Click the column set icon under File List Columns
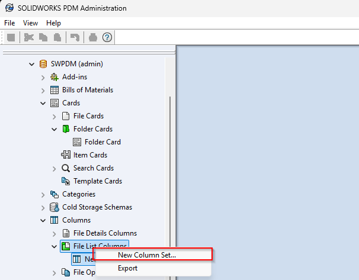This screenshot has height=280, width=359. pos(76,259)
